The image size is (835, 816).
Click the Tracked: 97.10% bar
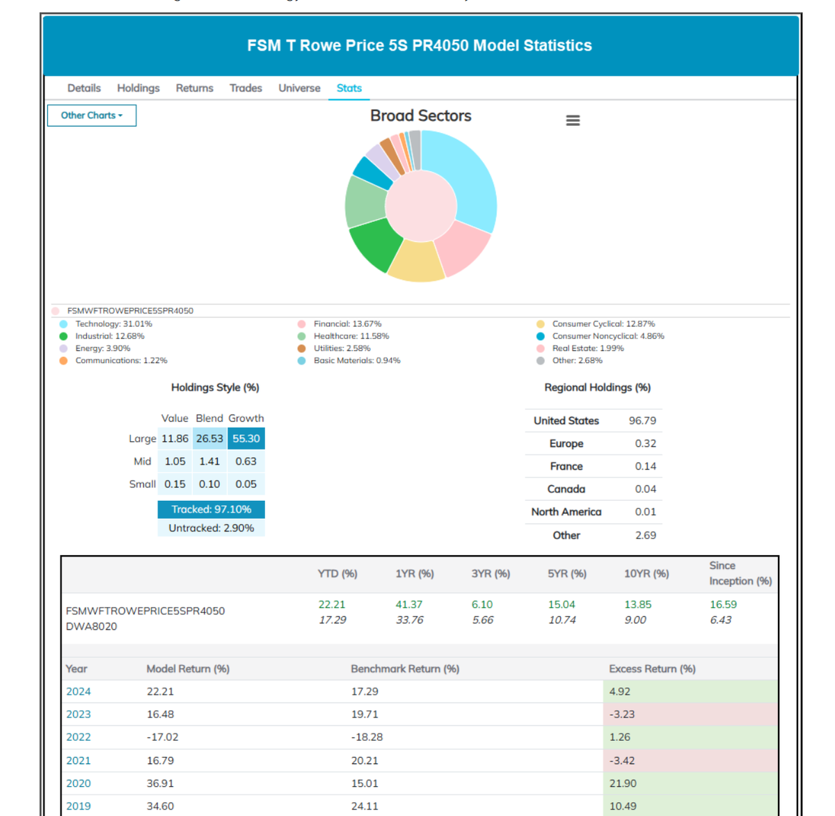tap(212, 510)
